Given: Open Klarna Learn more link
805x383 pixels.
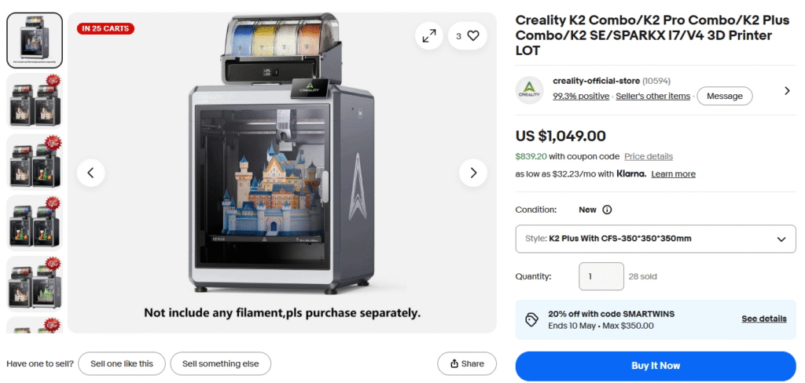Looking at the screenshot, I should tap(673, 174).
